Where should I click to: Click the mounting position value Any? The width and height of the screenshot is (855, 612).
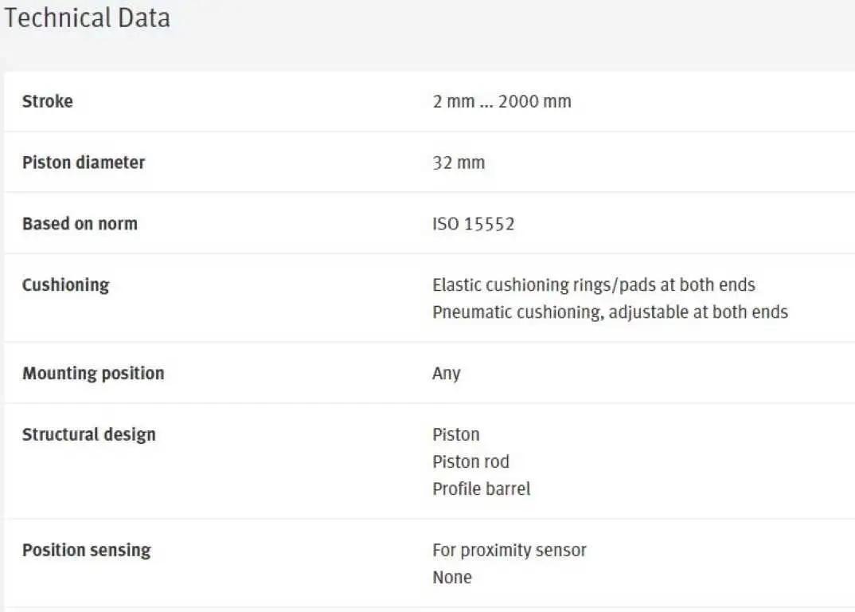click(x=447, y=374)
